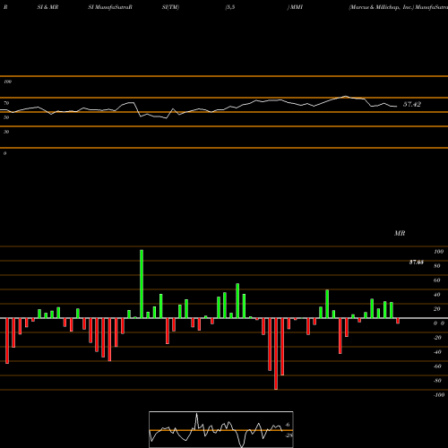Click the MR heading above the bar chart
Screen dimensions: 448x448
(400, 233)
